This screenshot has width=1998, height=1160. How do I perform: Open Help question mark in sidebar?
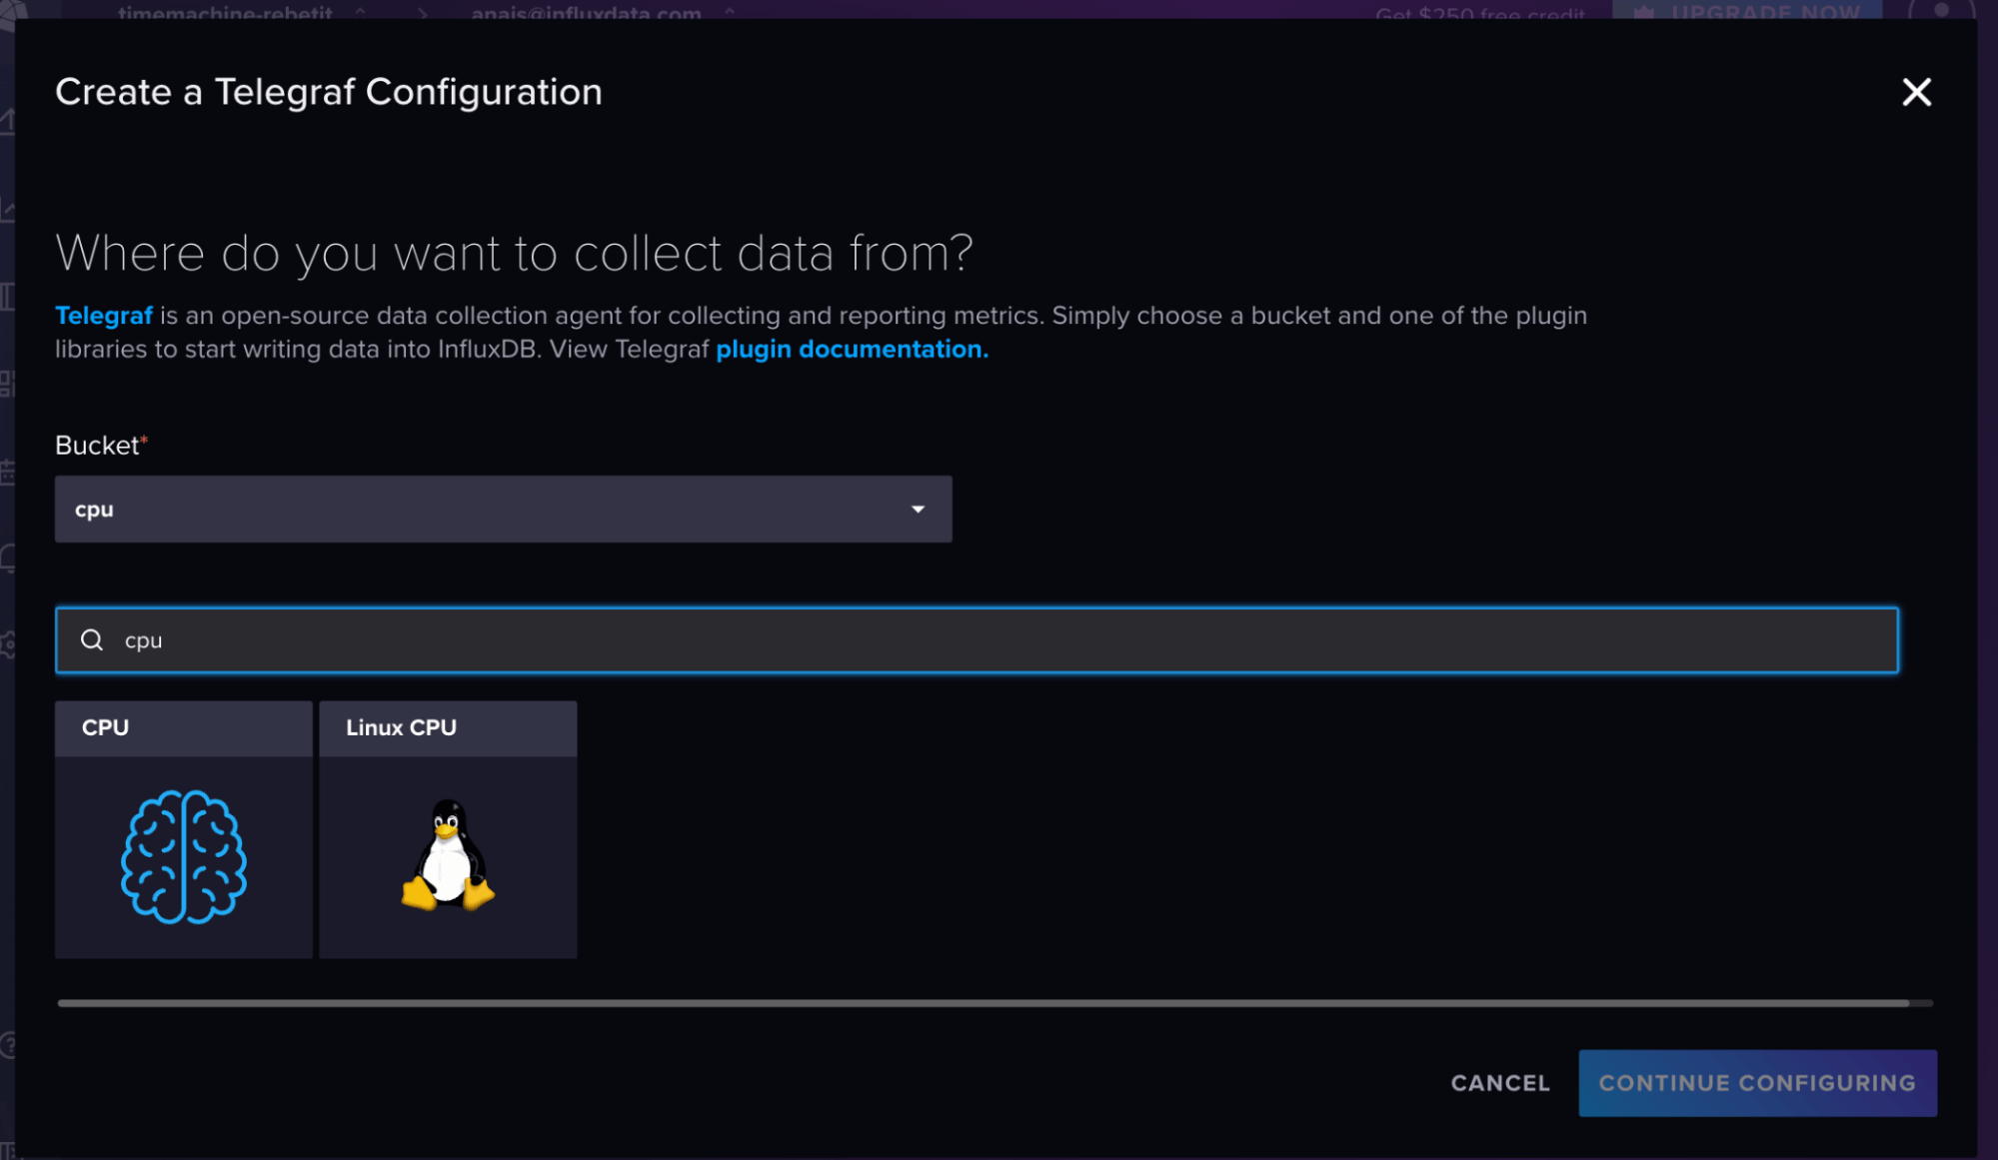click(7, 1045)
